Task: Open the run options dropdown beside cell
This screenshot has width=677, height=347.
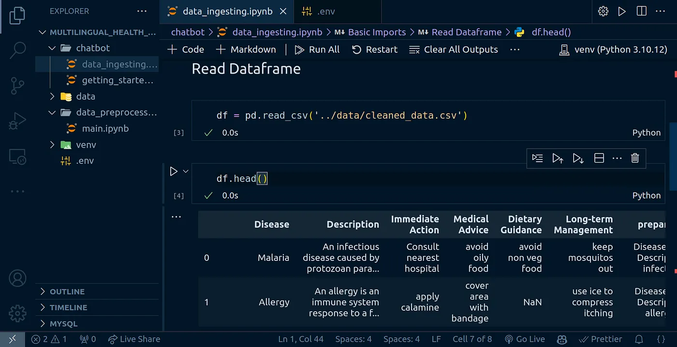Action: (186, 171)
